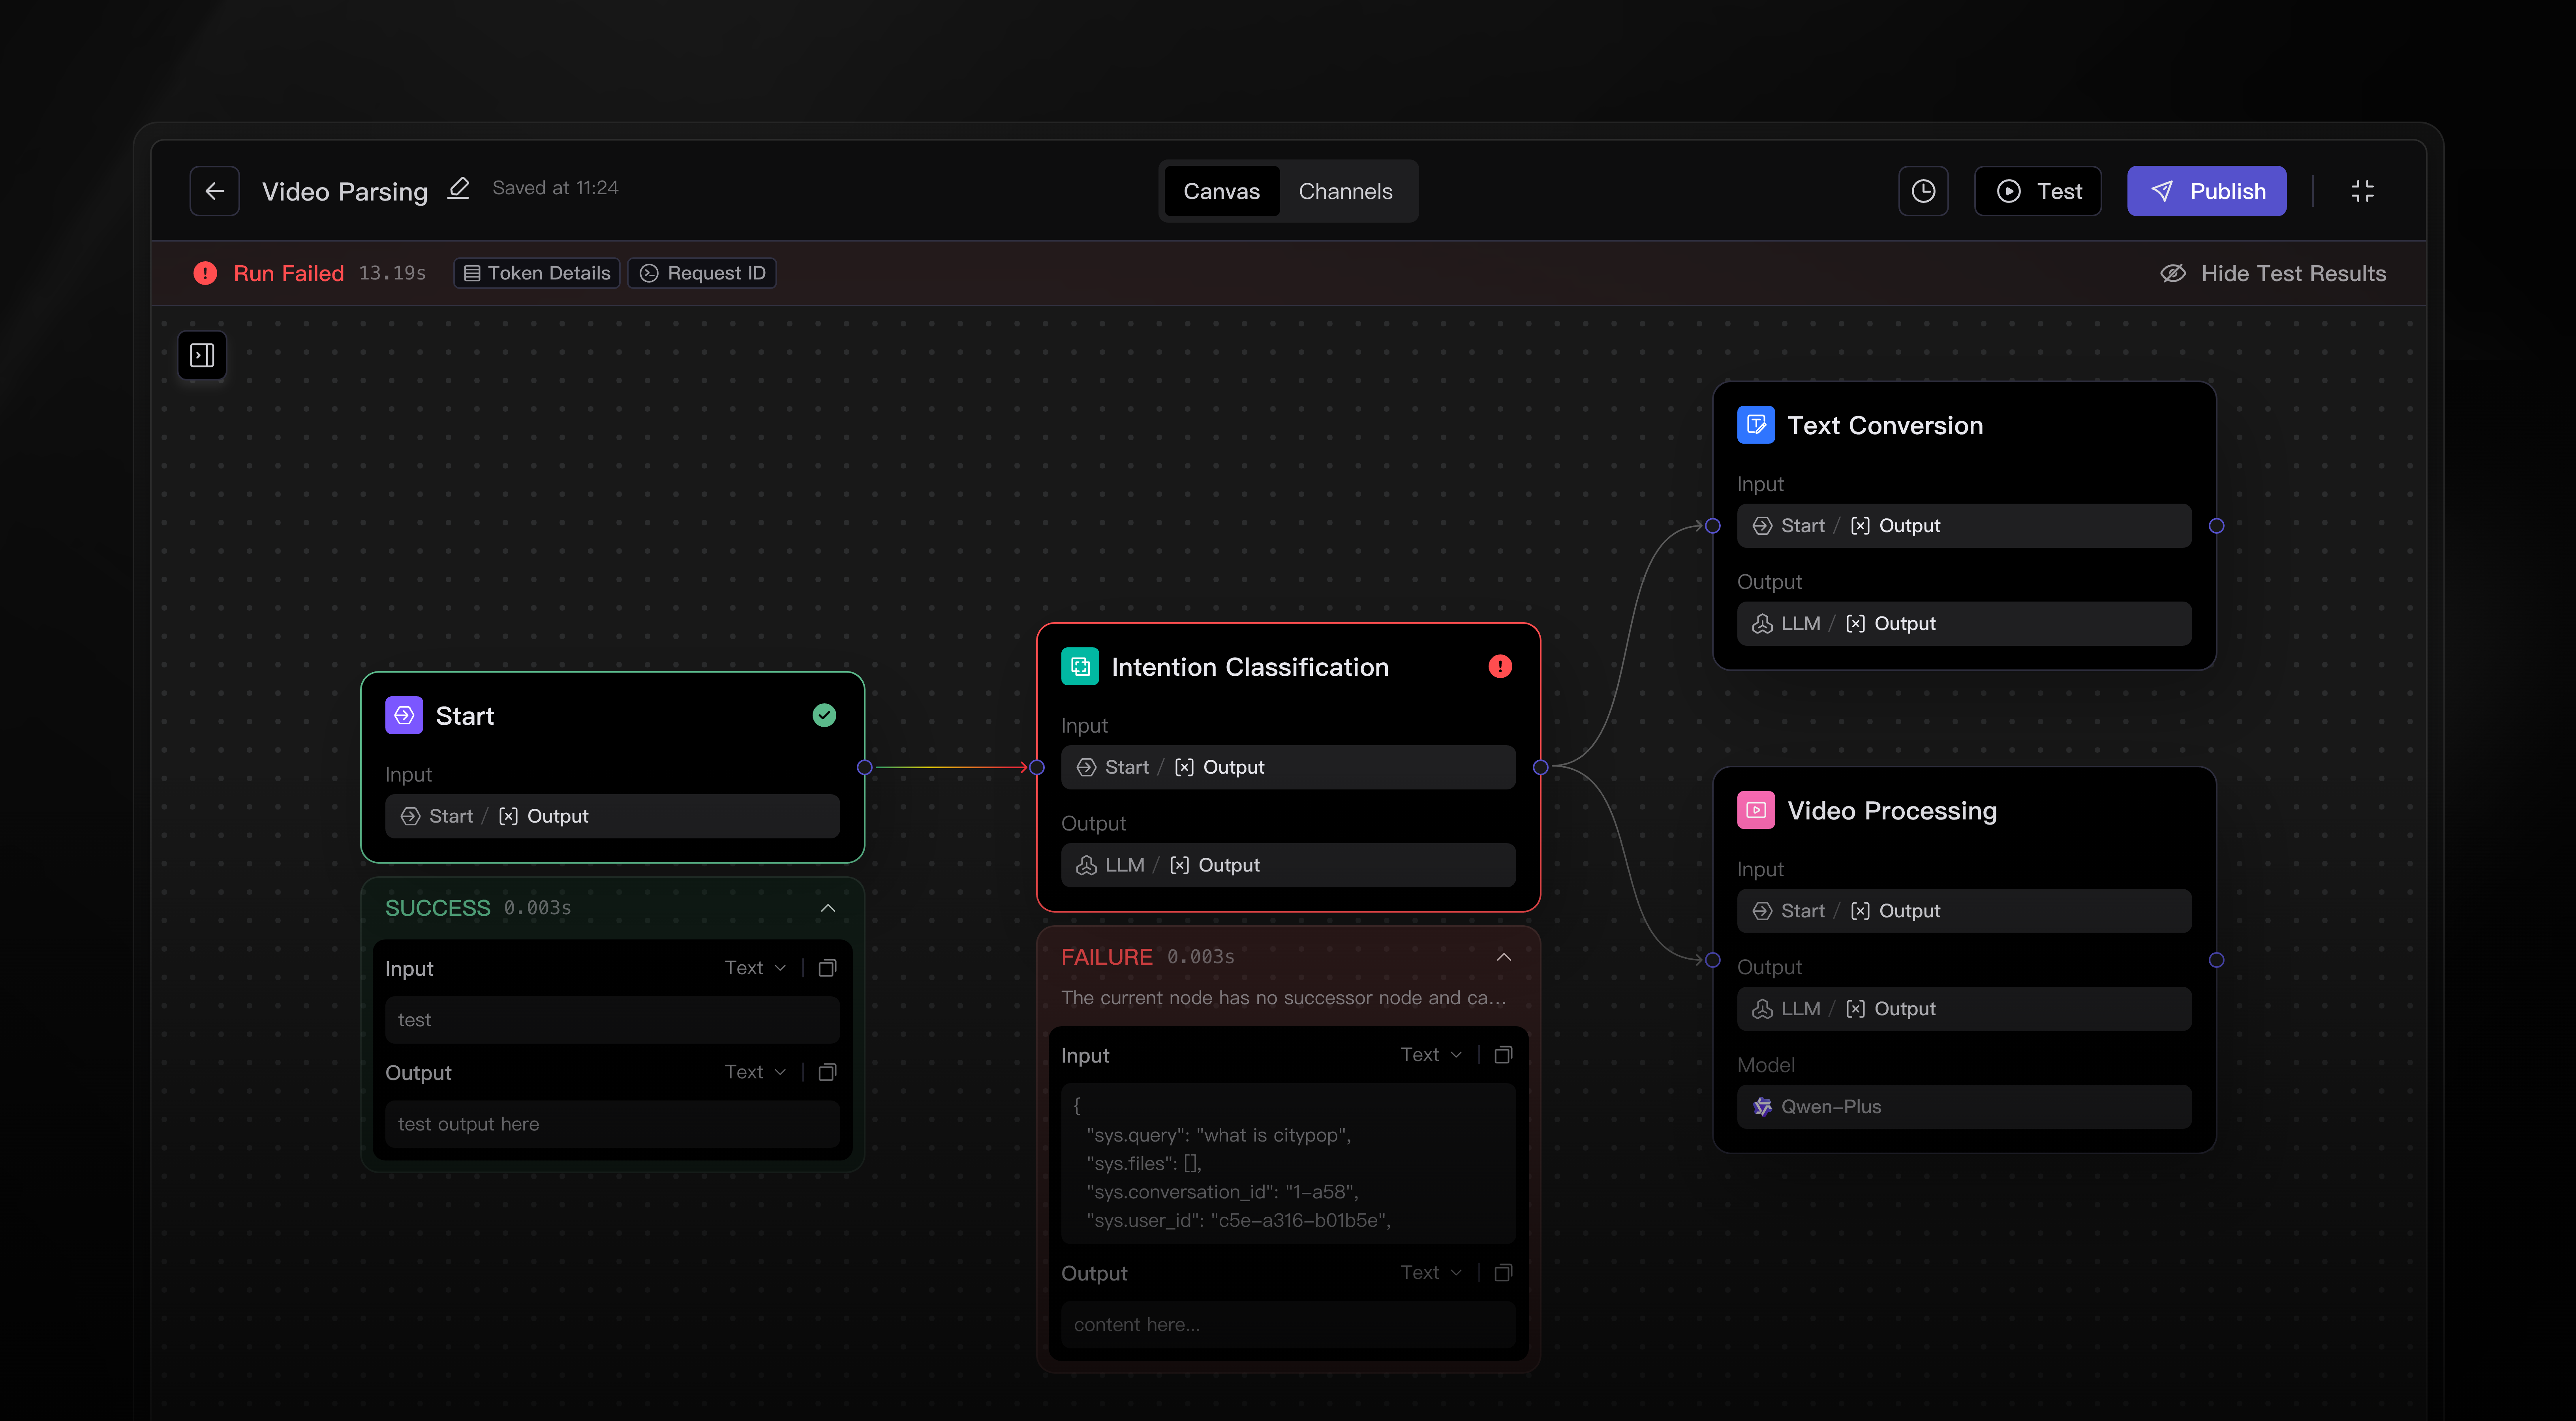Collapse the FAILURE result panel

(1504, 957)
